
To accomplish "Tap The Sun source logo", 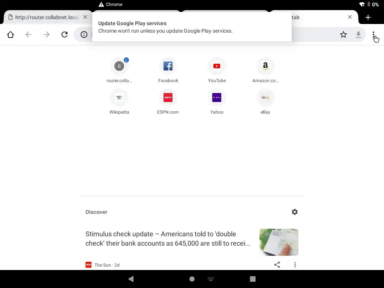I will [88, 265].
